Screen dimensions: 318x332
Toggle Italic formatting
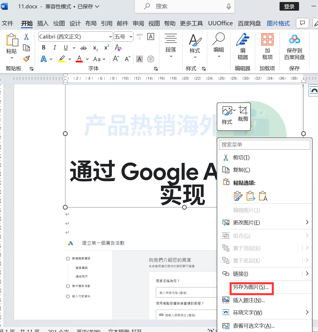pos(55,47)
